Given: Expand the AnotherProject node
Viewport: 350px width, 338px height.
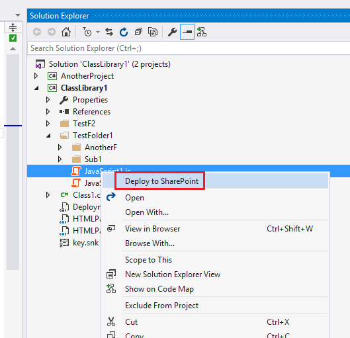Looking at the screenshot, I should click(x=36, y=76).
